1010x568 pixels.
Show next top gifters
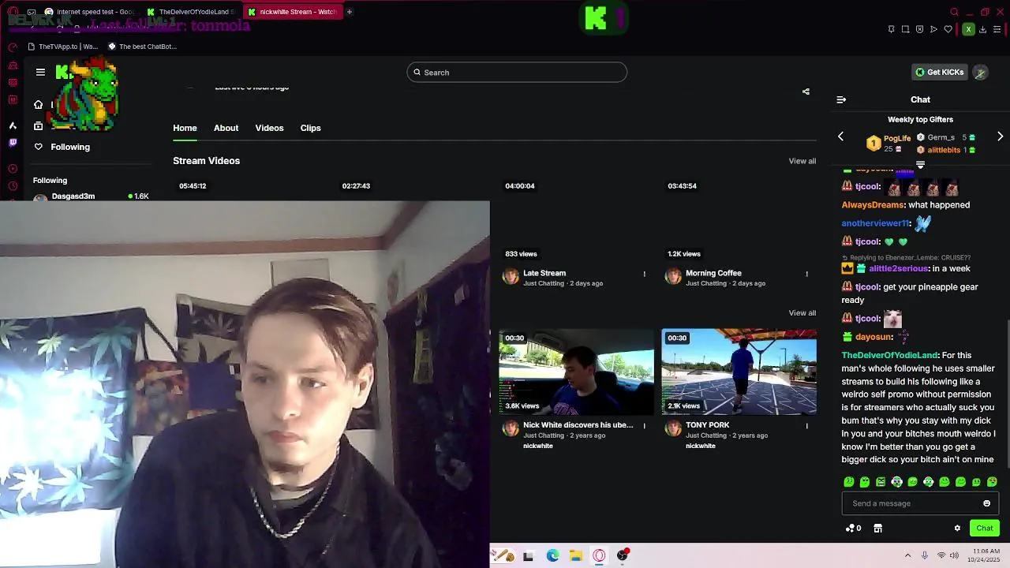pos(1000,136)
